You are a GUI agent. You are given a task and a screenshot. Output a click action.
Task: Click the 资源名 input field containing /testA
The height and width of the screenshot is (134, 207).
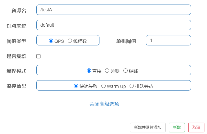coord(114,10)
